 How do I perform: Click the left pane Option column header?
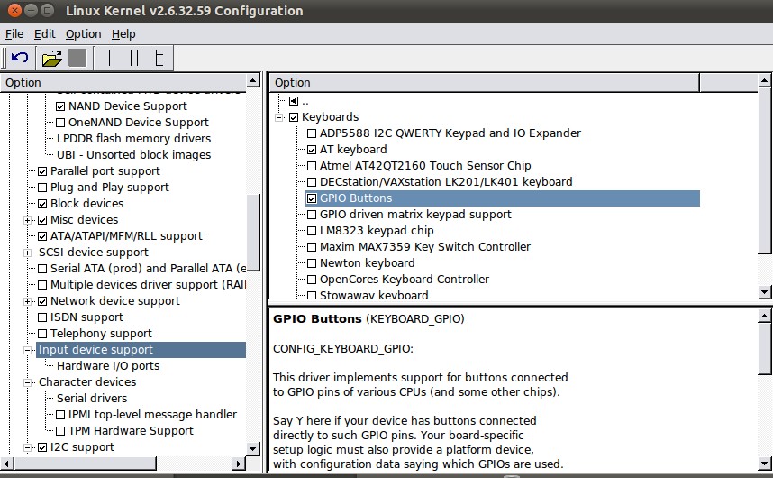tap(123, 82)
